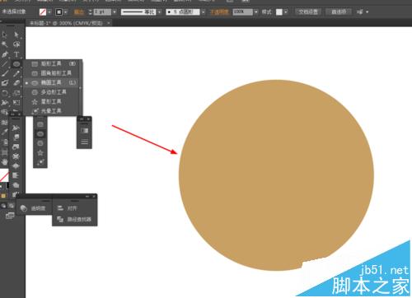The width and height of the screenshot is (412, 298).
Task: Pick the Magic Wand tool
Action: coord(4,44)
